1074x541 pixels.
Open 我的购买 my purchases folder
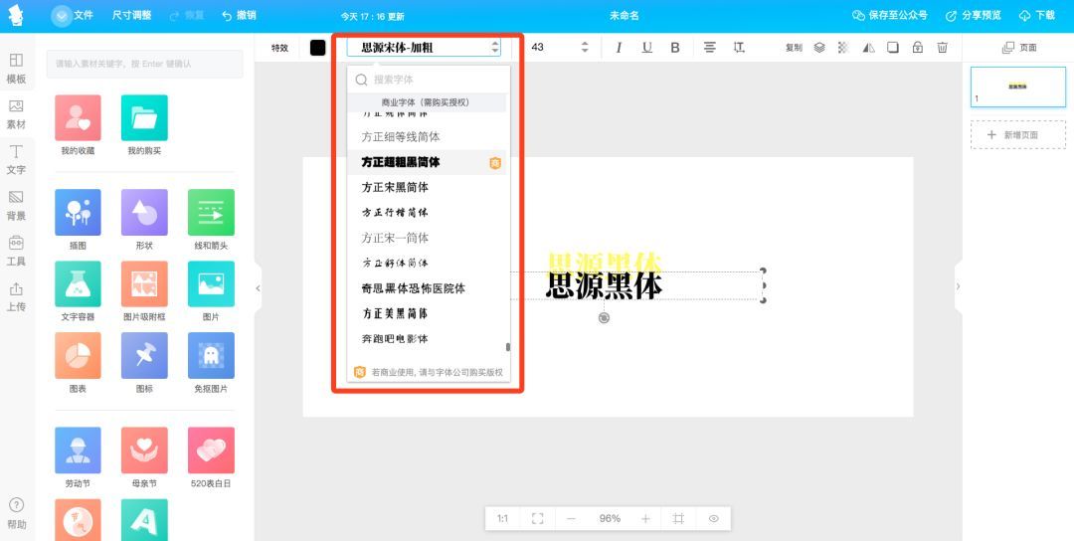pos(144,125)
